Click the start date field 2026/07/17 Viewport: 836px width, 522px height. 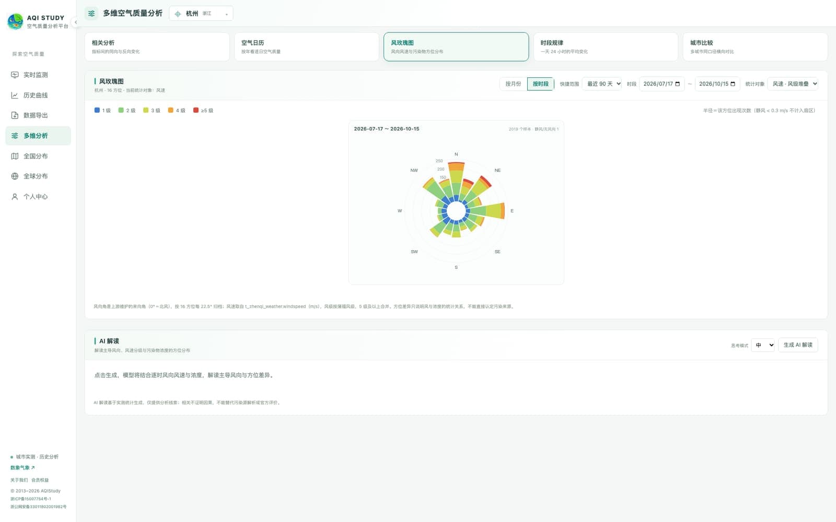pyautogui.click(x=661, y=84)
